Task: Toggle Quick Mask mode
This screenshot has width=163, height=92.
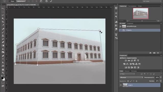Action: click(3, 83)
